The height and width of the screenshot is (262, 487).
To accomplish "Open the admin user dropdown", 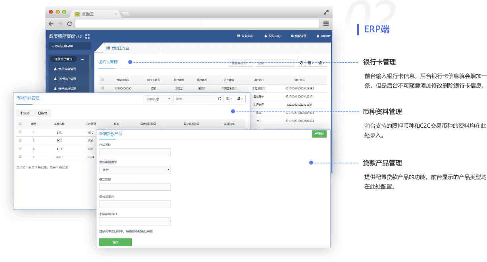I will click(x=323, y=36).
